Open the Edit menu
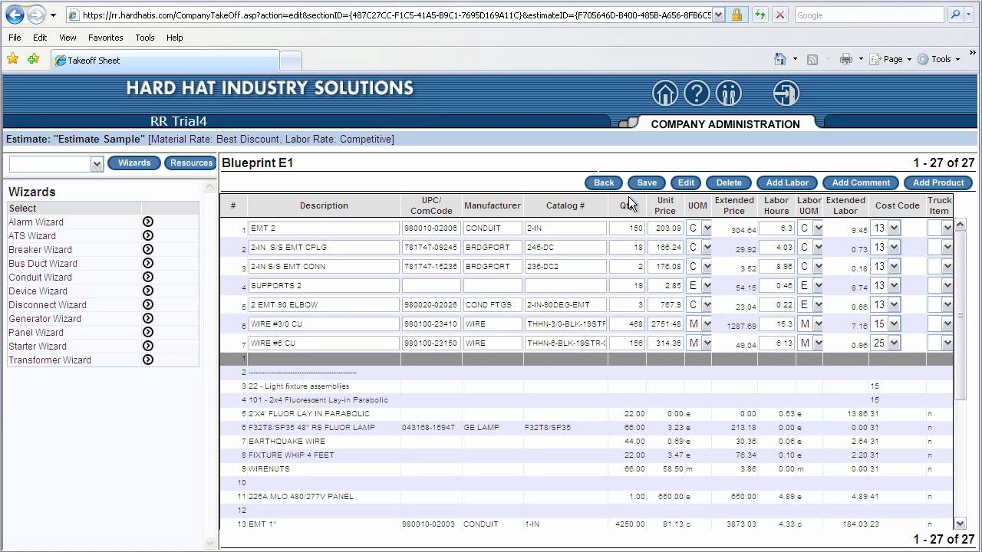This screenshot has width=982, height=552. (x=40, y=38)
